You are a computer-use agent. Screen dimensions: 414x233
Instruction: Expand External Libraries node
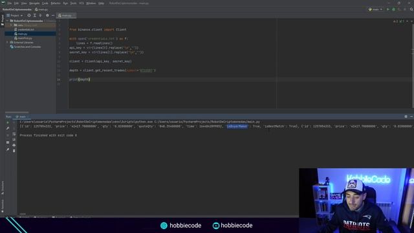[x=7, y=42]
